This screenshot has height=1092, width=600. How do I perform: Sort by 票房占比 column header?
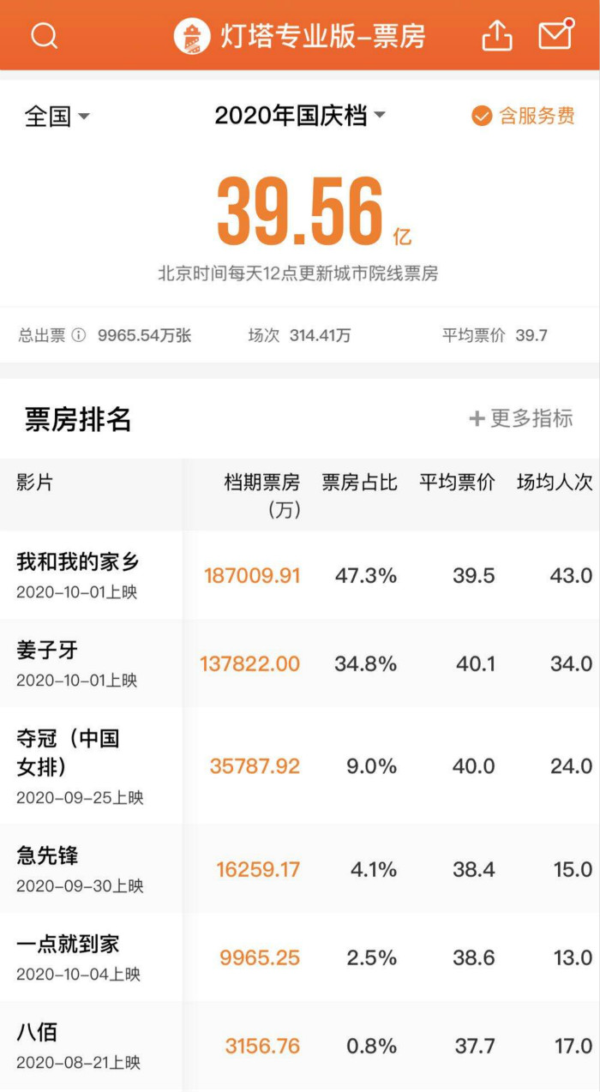pyautogui.click(x=359, y=483)
